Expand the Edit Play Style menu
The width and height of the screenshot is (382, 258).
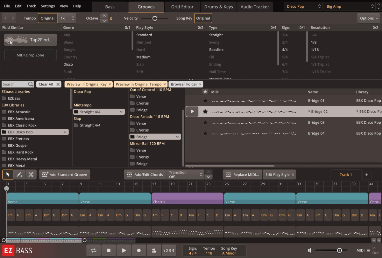280,174
